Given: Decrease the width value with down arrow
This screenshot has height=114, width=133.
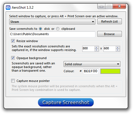Looking at the screenshot, I should (96, 50).
